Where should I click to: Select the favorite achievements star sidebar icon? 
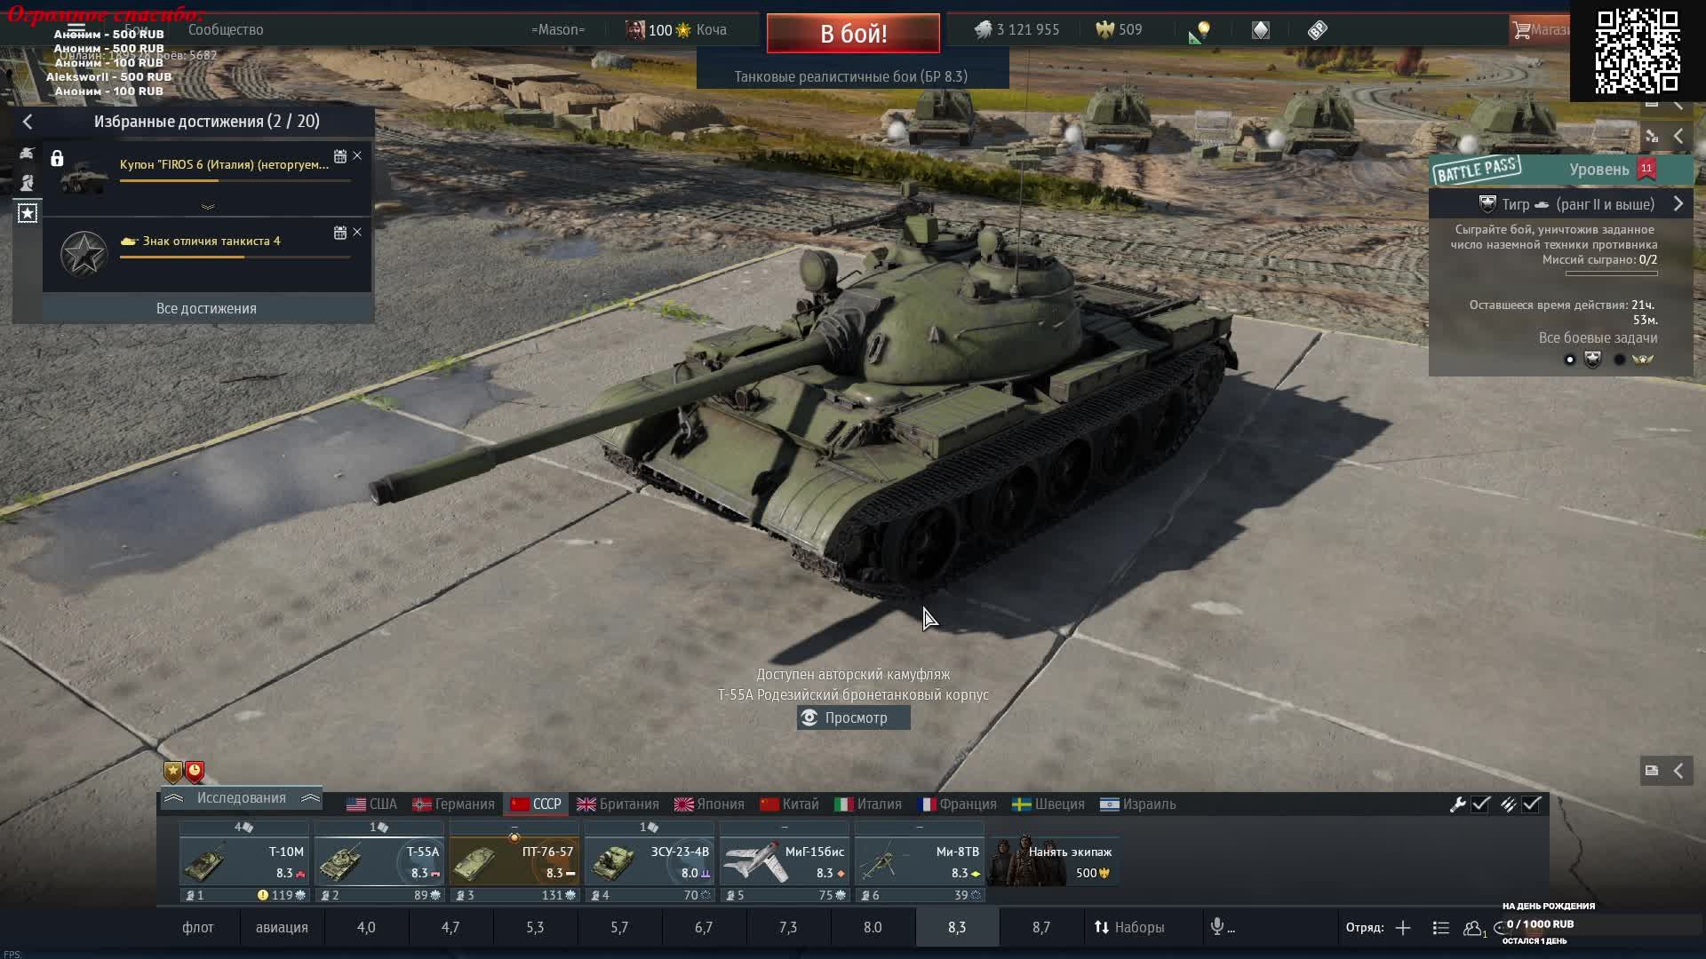28,213
